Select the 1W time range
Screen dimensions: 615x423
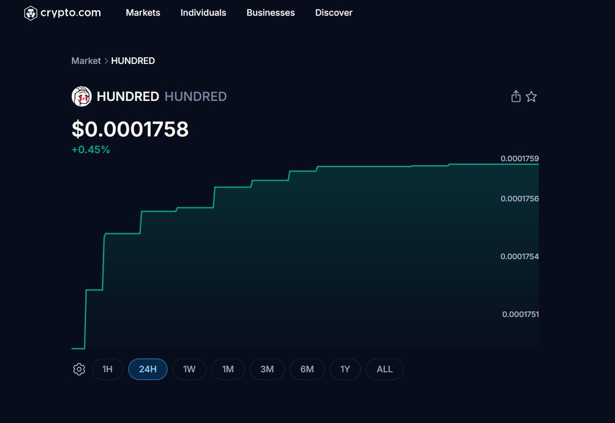pos(189,369)
